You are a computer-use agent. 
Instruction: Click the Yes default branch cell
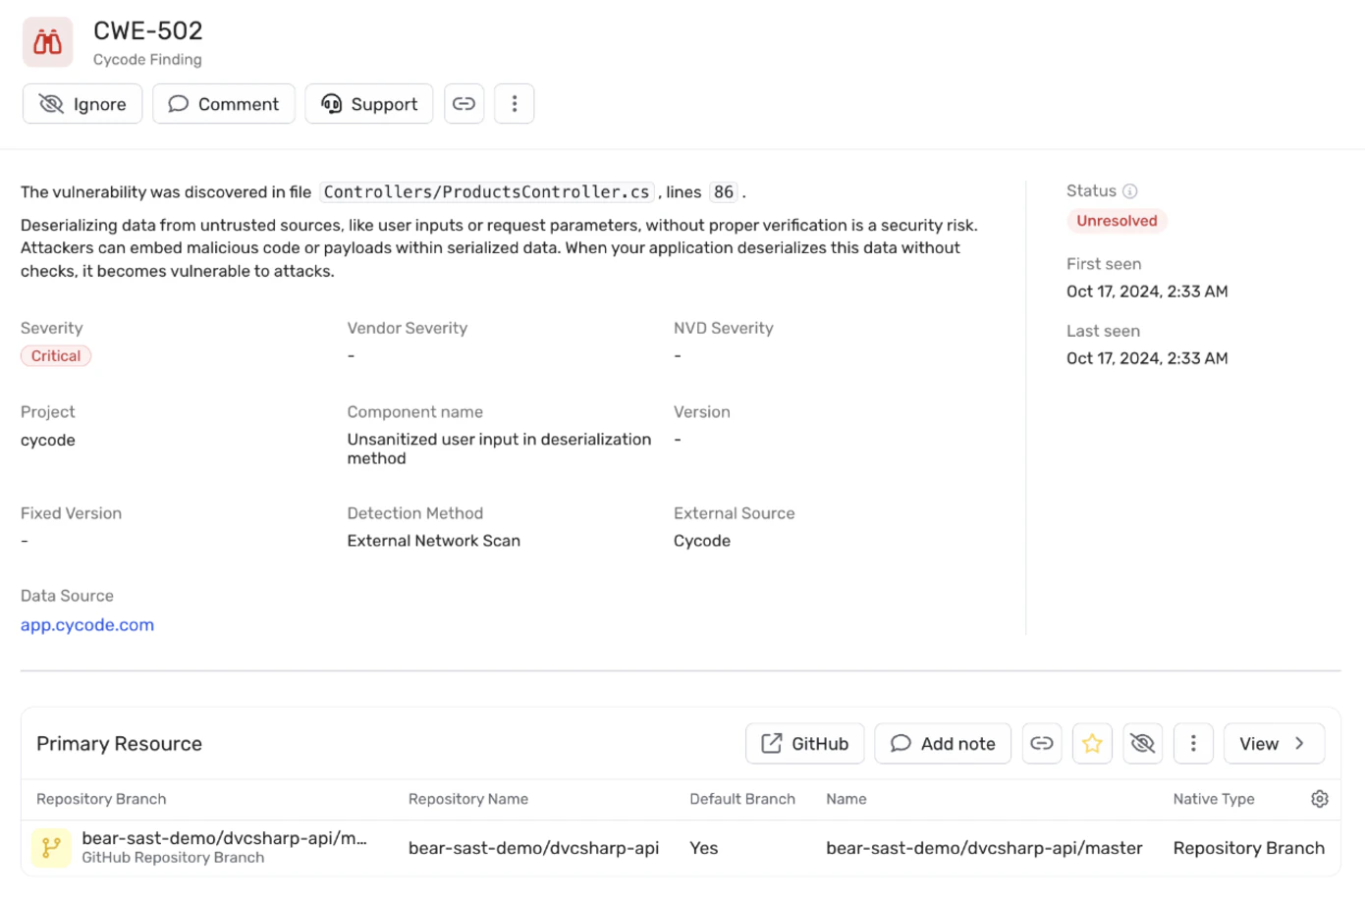click(x=704, y=848)
